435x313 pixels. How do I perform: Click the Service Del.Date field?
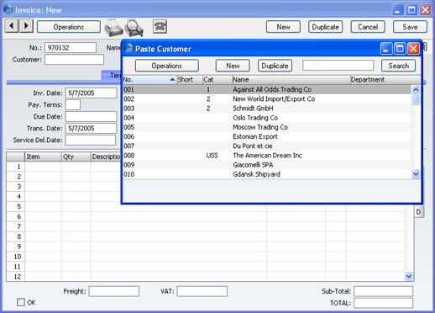tap(91, 140)
